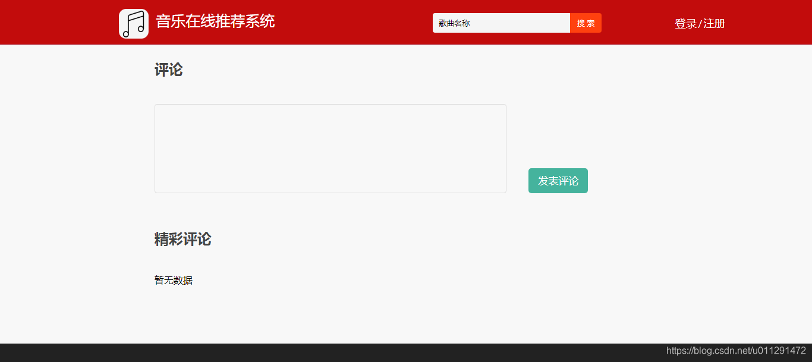Click the 暂无数据 no-data text
Viewport: 812px width, 362px height.
click(x=173, y=280)
